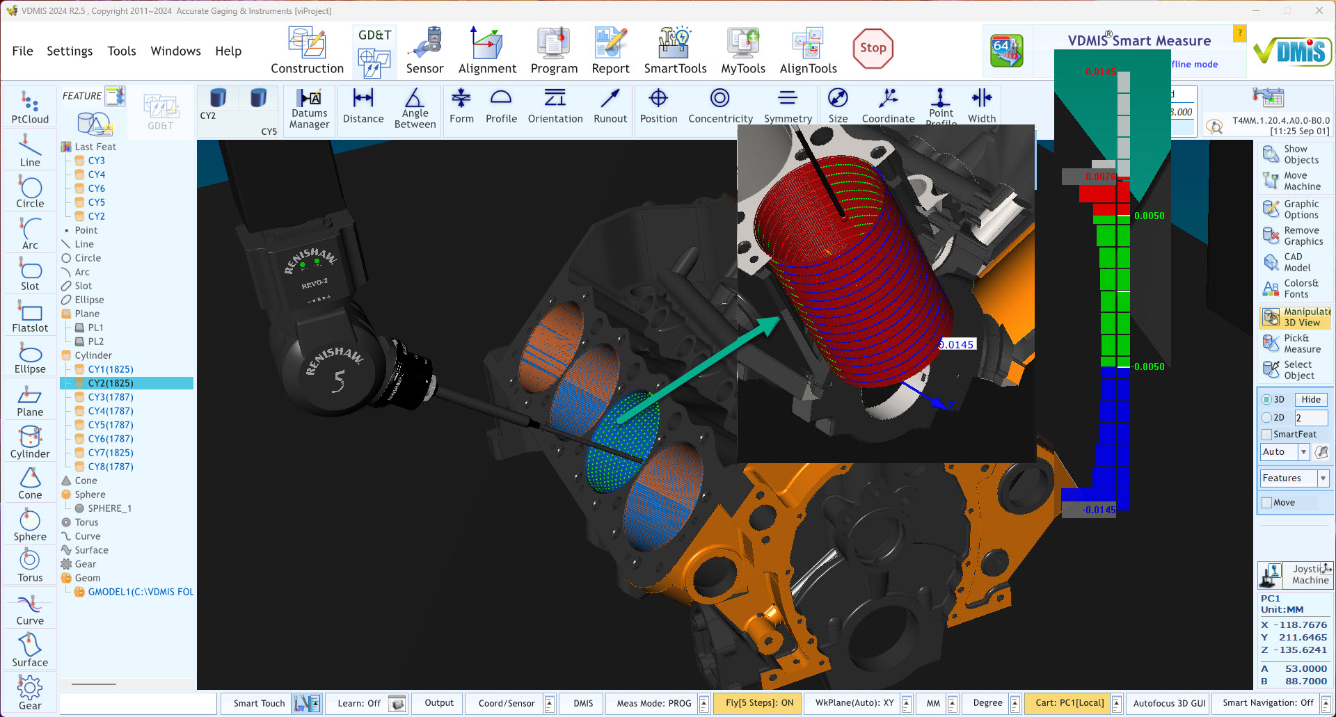Open the Windows menu
This screenshot has height=717, width=1336.
[x=175, y=51]
